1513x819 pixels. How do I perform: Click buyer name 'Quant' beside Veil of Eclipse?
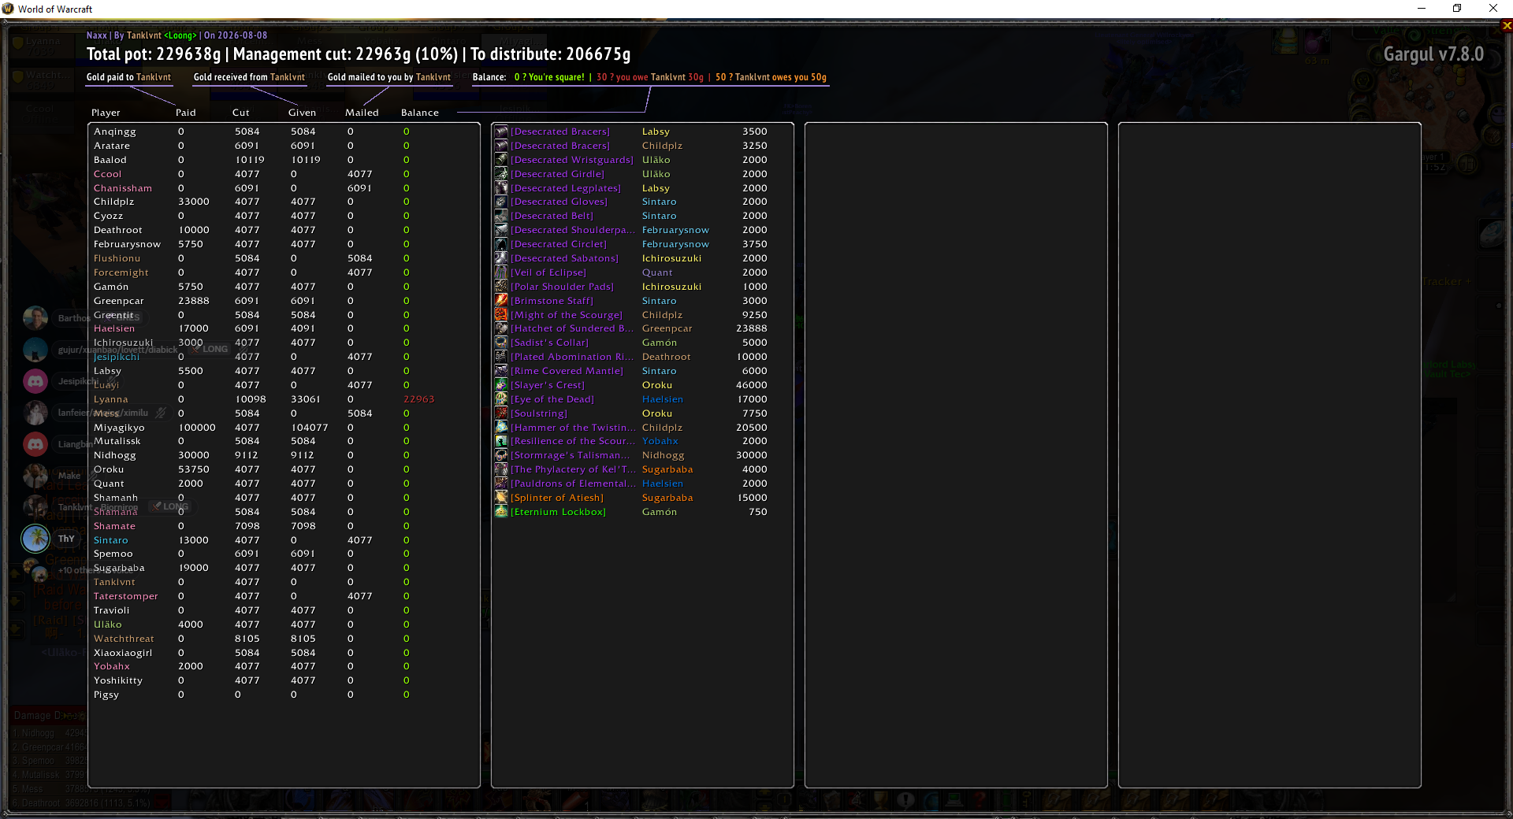pyautogui.click(x=657, y=272)
